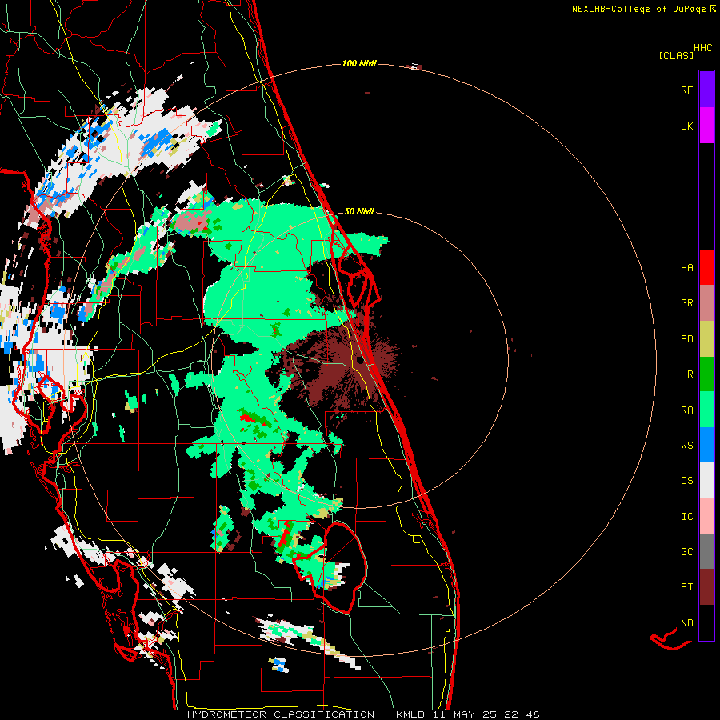Click the WS blue legend swatch
The width and height of the screenshot is (720, 720).
pyautogui.click(x=706, y=445)
